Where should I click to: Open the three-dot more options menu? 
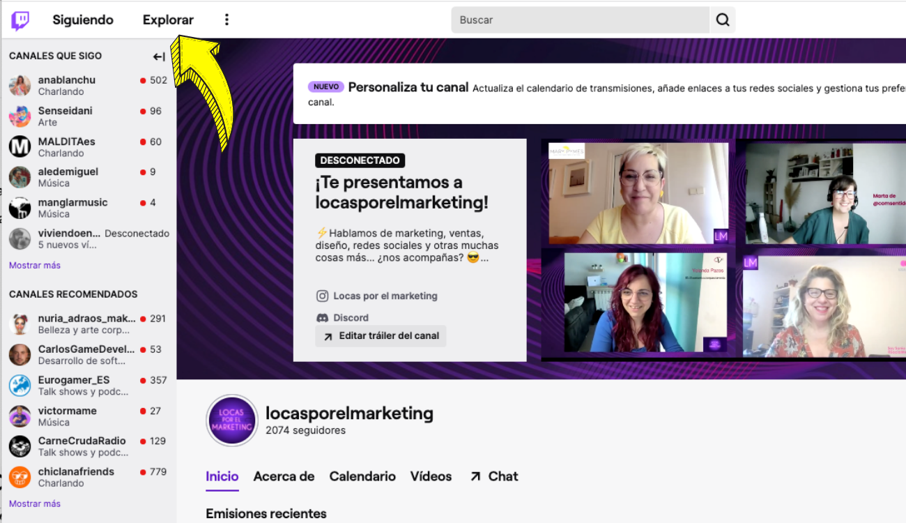(227, 20)
